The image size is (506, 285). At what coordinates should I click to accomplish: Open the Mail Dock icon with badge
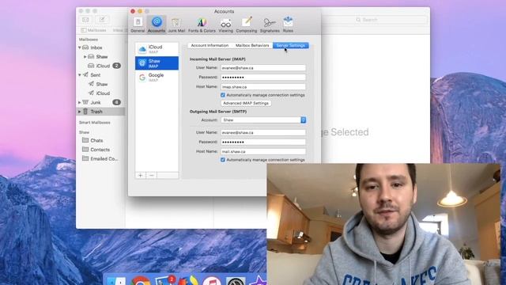coord(164,280)
